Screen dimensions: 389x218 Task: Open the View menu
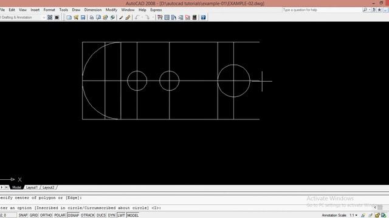[22, 10]
